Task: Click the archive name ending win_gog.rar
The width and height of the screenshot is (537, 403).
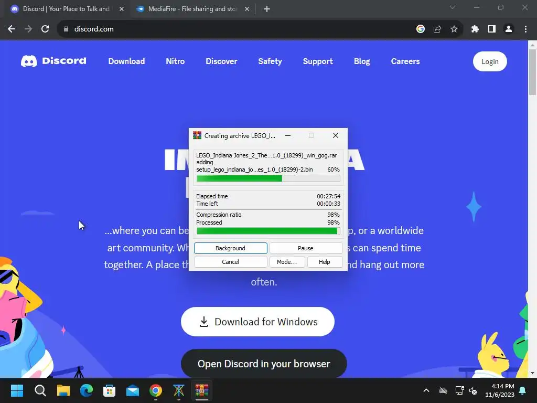Action: [x=266, y=155]
